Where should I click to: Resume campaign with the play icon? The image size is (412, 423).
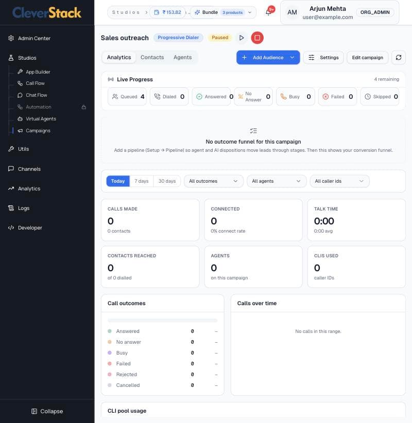click(242, 38)
